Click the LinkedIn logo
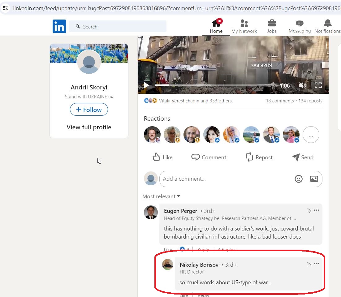 [x=59, y=26]
